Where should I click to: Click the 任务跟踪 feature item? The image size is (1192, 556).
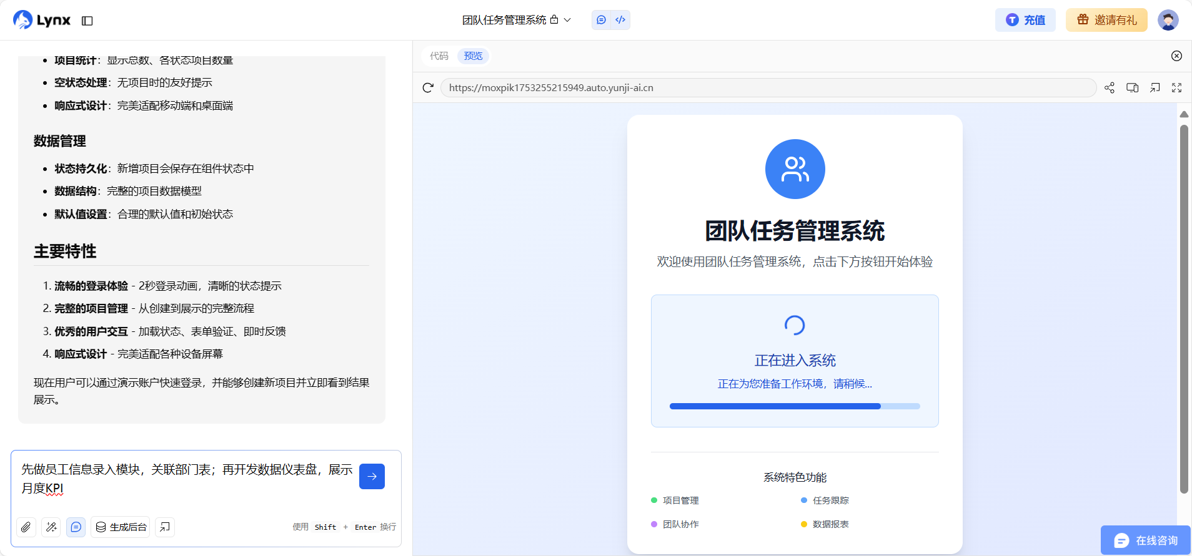pyautogui.click(x=825, y=500)
